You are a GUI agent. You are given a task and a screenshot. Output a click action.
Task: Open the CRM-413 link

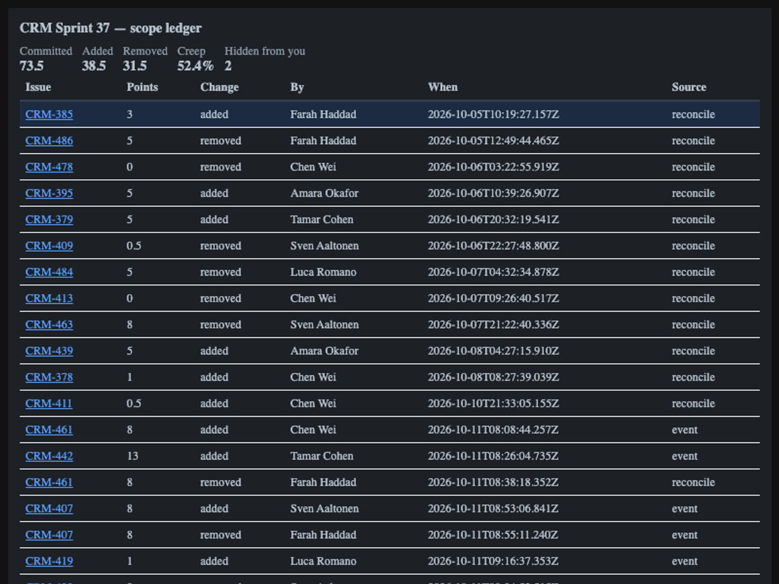(49, 298)
